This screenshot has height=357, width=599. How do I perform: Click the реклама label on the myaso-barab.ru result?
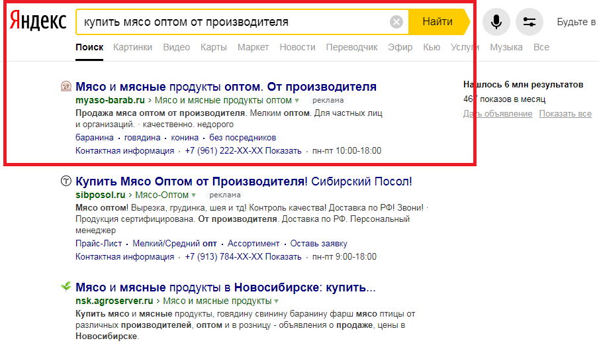coord(328,100)
